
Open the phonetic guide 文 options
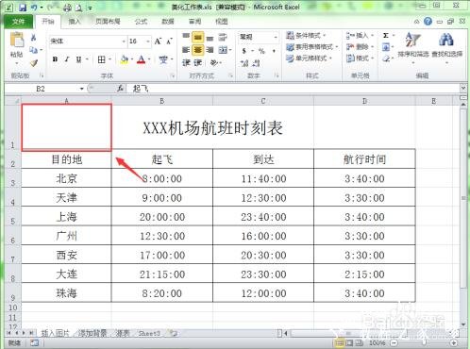point(163,59)
